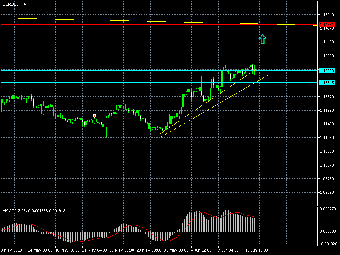
Task: Click the MACD 0.000000 zero level label
Action: tap(329, 232)
